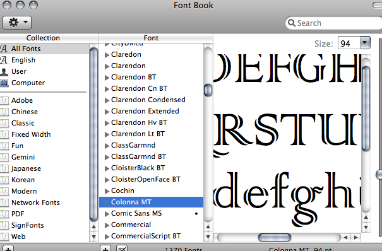Click the Chinese collection icon
Screen dimensions: 382x251
[4, 112]
